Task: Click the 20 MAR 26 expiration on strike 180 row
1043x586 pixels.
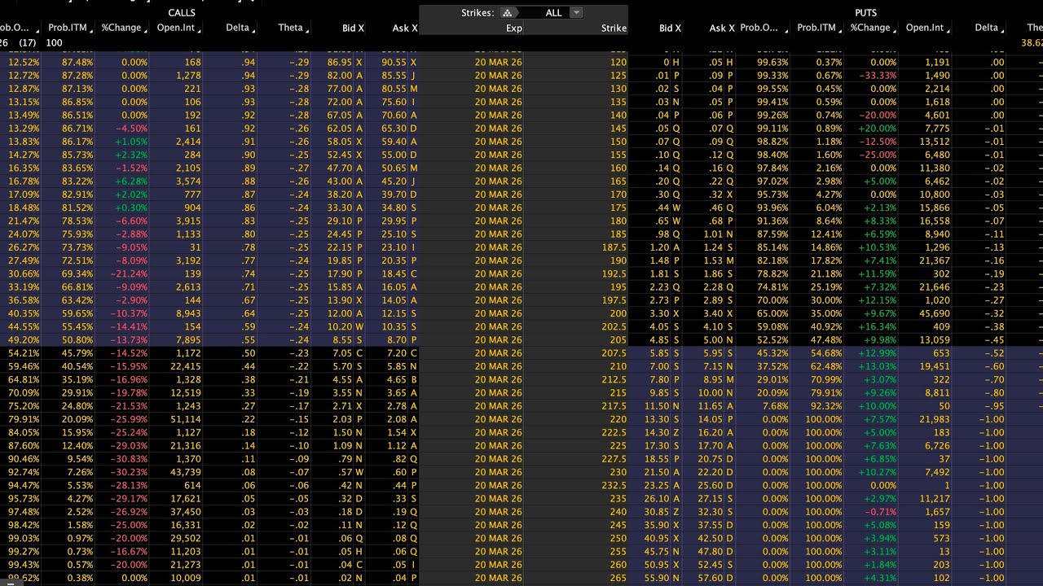Action: [498, 221]
